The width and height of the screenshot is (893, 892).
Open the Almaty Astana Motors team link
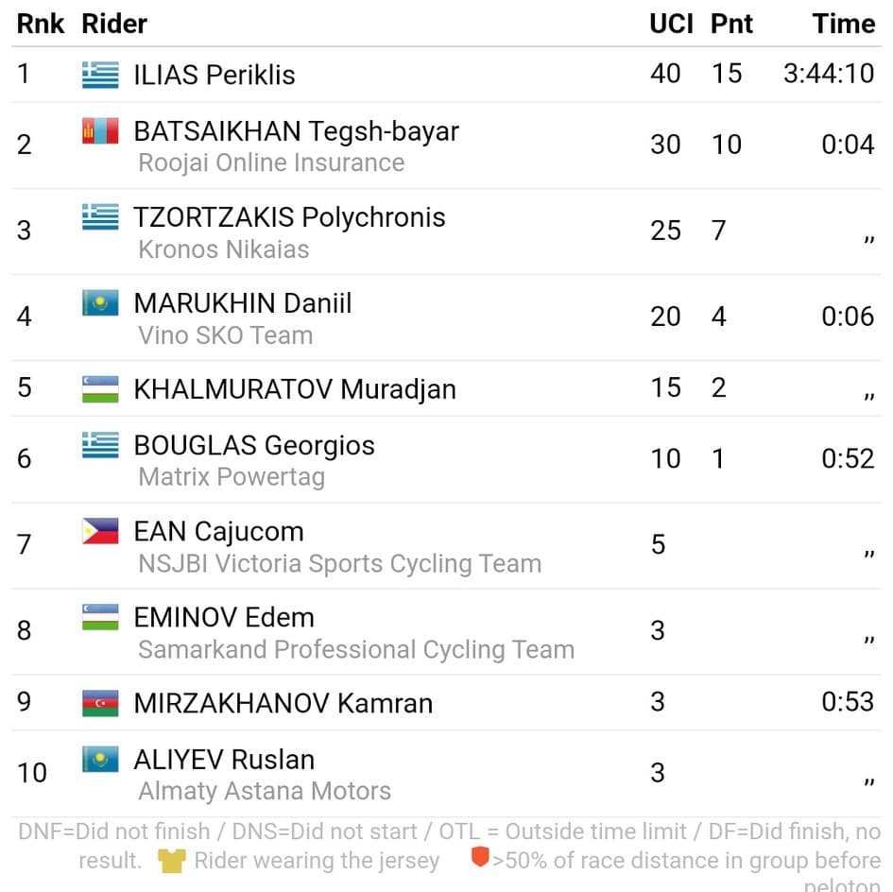(265, 791)
